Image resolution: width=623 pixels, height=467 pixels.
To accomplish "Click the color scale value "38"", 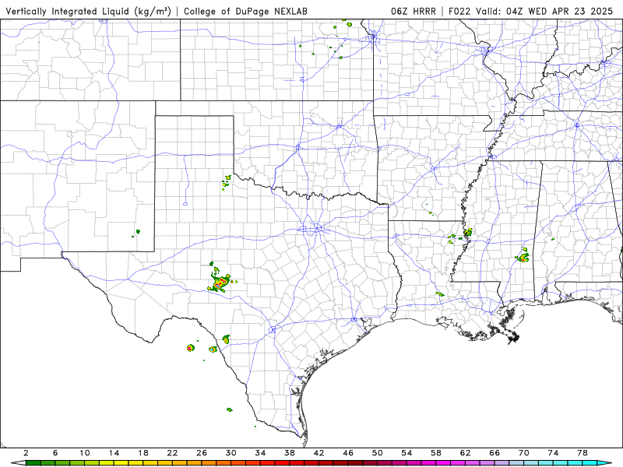I will [290, 453].
